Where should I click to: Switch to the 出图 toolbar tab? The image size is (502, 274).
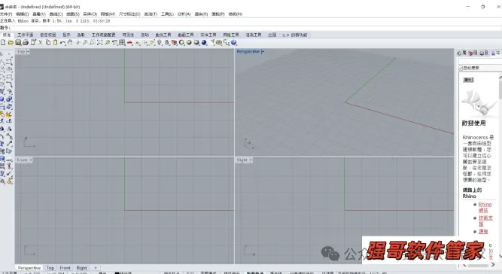click(272, 35)
